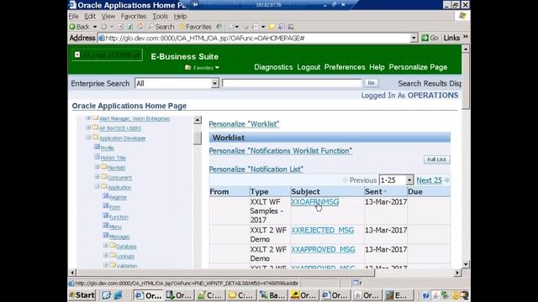The height and width of the screenshot is (302, 538).
Task: Open the address bar dropdown arrow
Action: (414, 38)
